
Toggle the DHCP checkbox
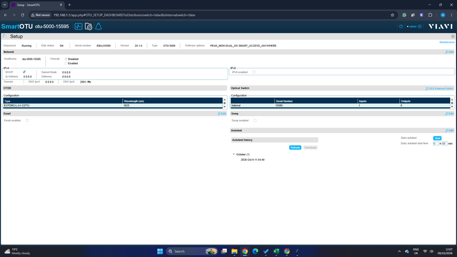click(x=24, y=72)
